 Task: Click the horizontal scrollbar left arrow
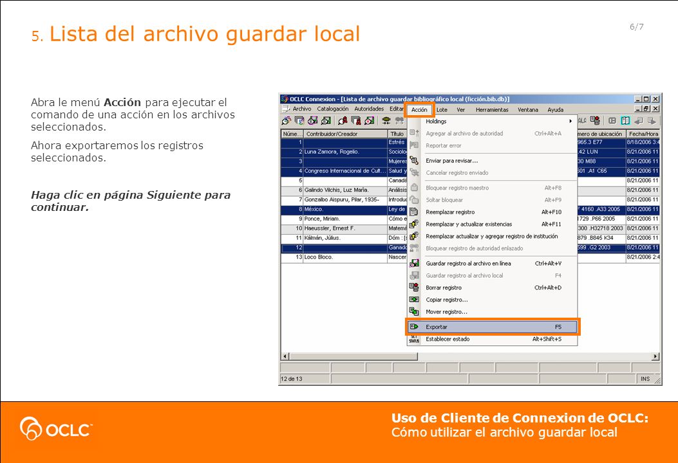pyautogui.click(x=285, y=356)
